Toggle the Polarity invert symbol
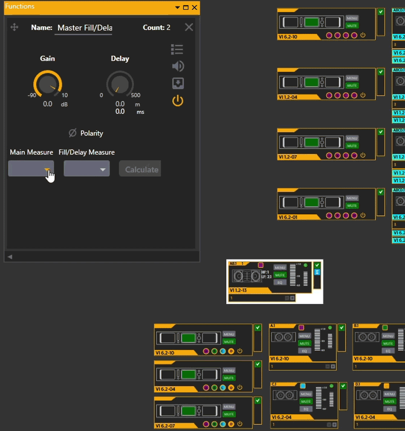The width and height of the screenshot is (405, 431). [x=72, y=133]
